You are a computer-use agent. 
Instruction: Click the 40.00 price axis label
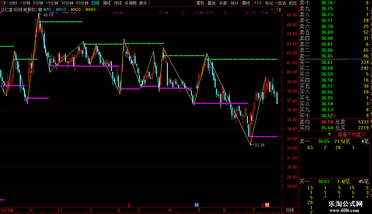[x=292, y=72]
